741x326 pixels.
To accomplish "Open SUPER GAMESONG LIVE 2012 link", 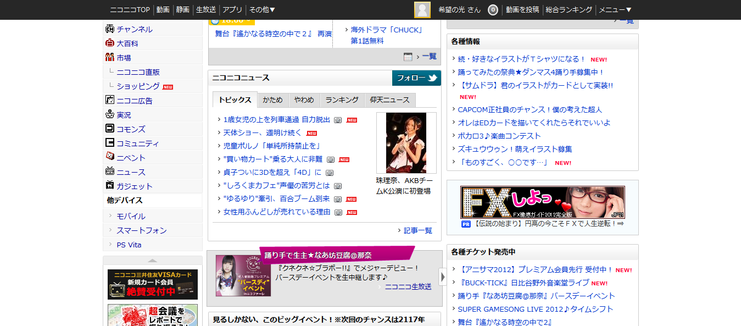I will tap(536, 309).
